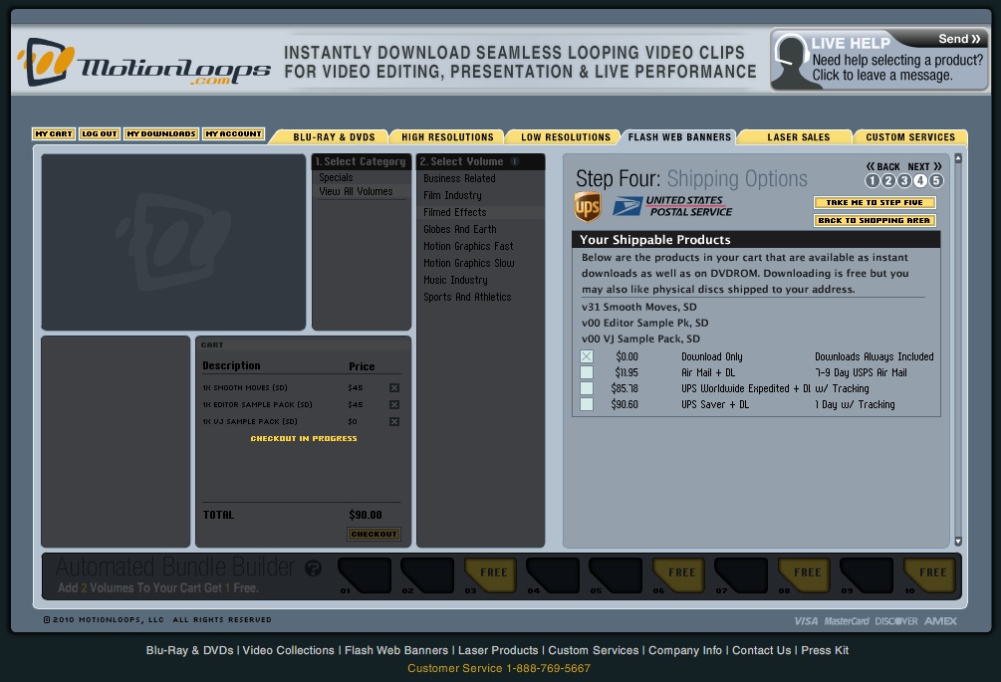Open the Blu-Ray & DVDs tab
This screenshot has width=1001, height=682.
(334, 137)
